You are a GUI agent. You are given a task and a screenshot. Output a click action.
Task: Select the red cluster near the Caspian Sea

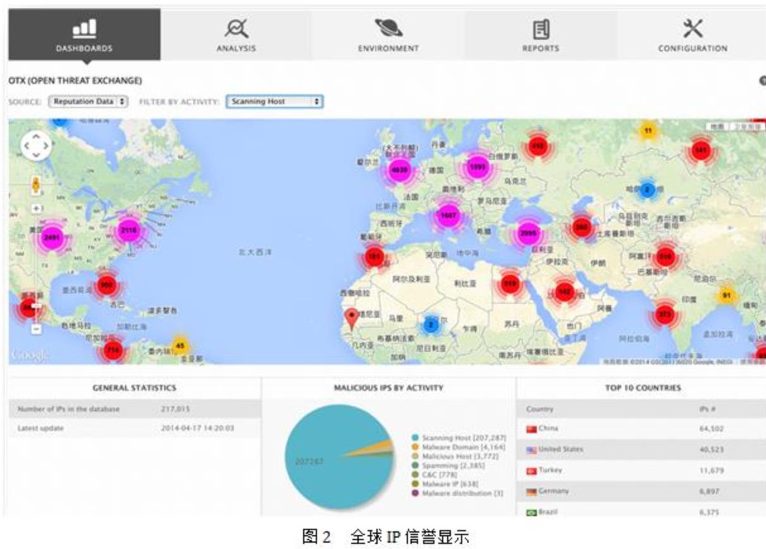pyautogui.click(x=582, y=227)
